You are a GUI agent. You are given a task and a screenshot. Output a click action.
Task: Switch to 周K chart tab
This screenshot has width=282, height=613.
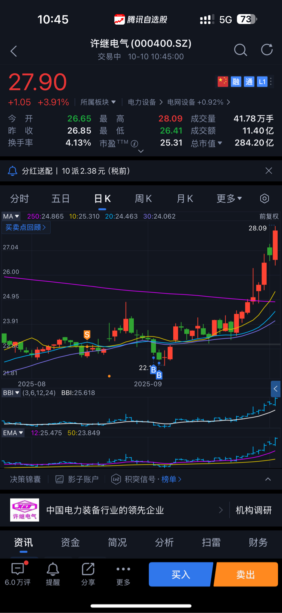click(x=143, y=199)
